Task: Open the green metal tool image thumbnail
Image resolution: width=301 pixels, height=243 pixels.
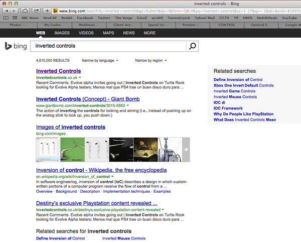Action: [x=73, y=150]
